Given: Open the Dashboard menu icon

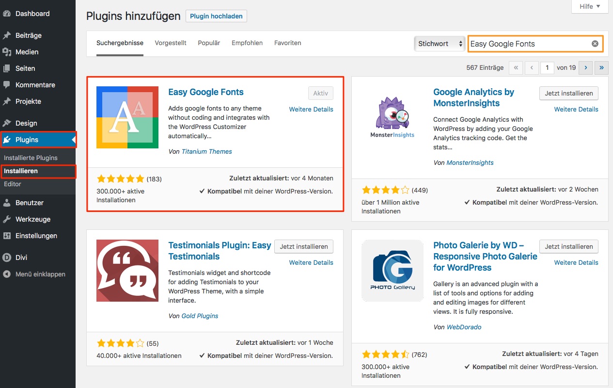Looking at the screenshot, I should [x=7, y=14].
